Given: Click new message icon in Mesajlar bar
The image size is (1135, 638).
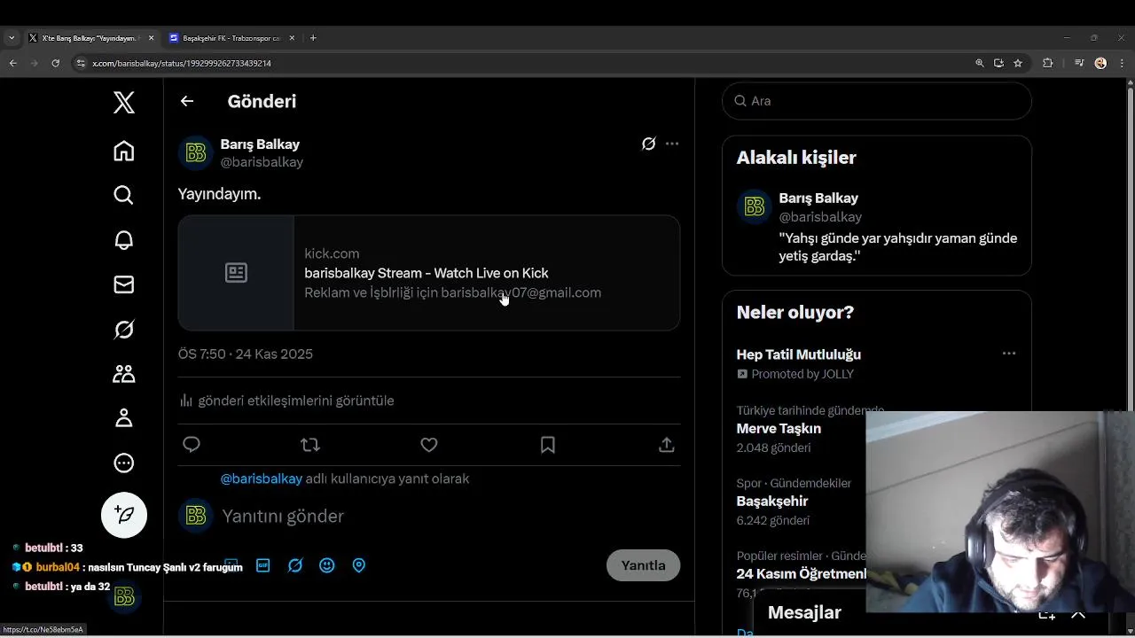Looking at the screenshot, I should (1046, 614).
